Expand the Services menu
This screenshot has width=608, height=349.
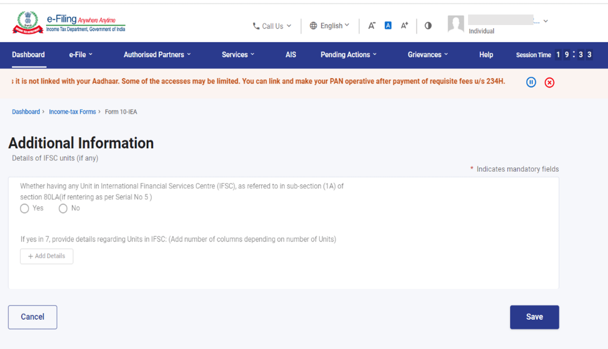[x=238, y=55]
